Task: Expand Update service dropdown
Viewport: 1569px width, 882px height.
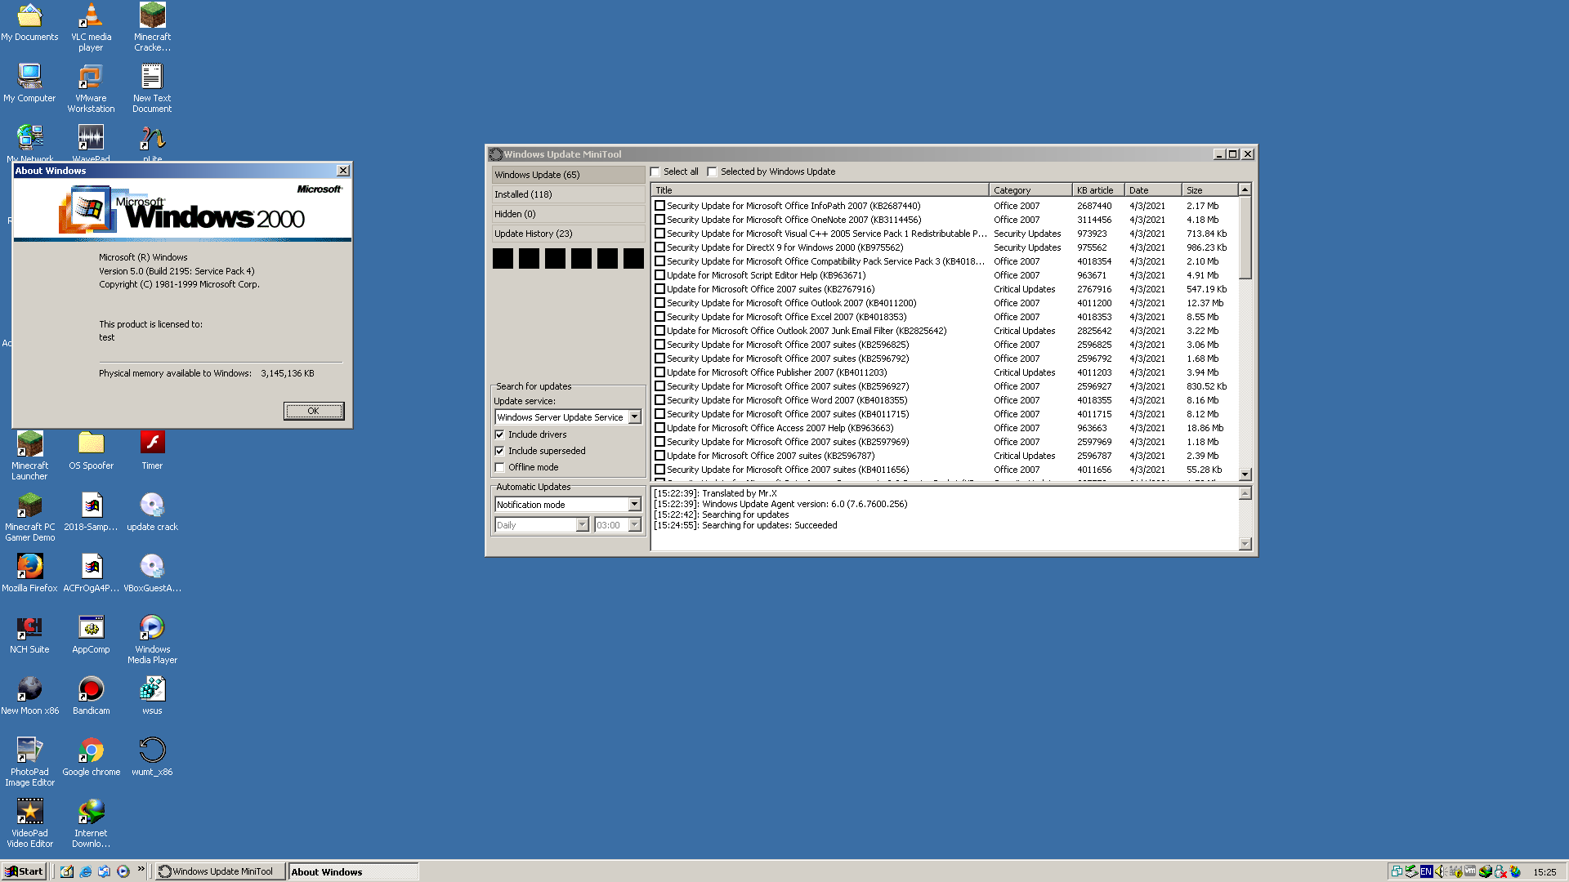Action: click(634, 417)
